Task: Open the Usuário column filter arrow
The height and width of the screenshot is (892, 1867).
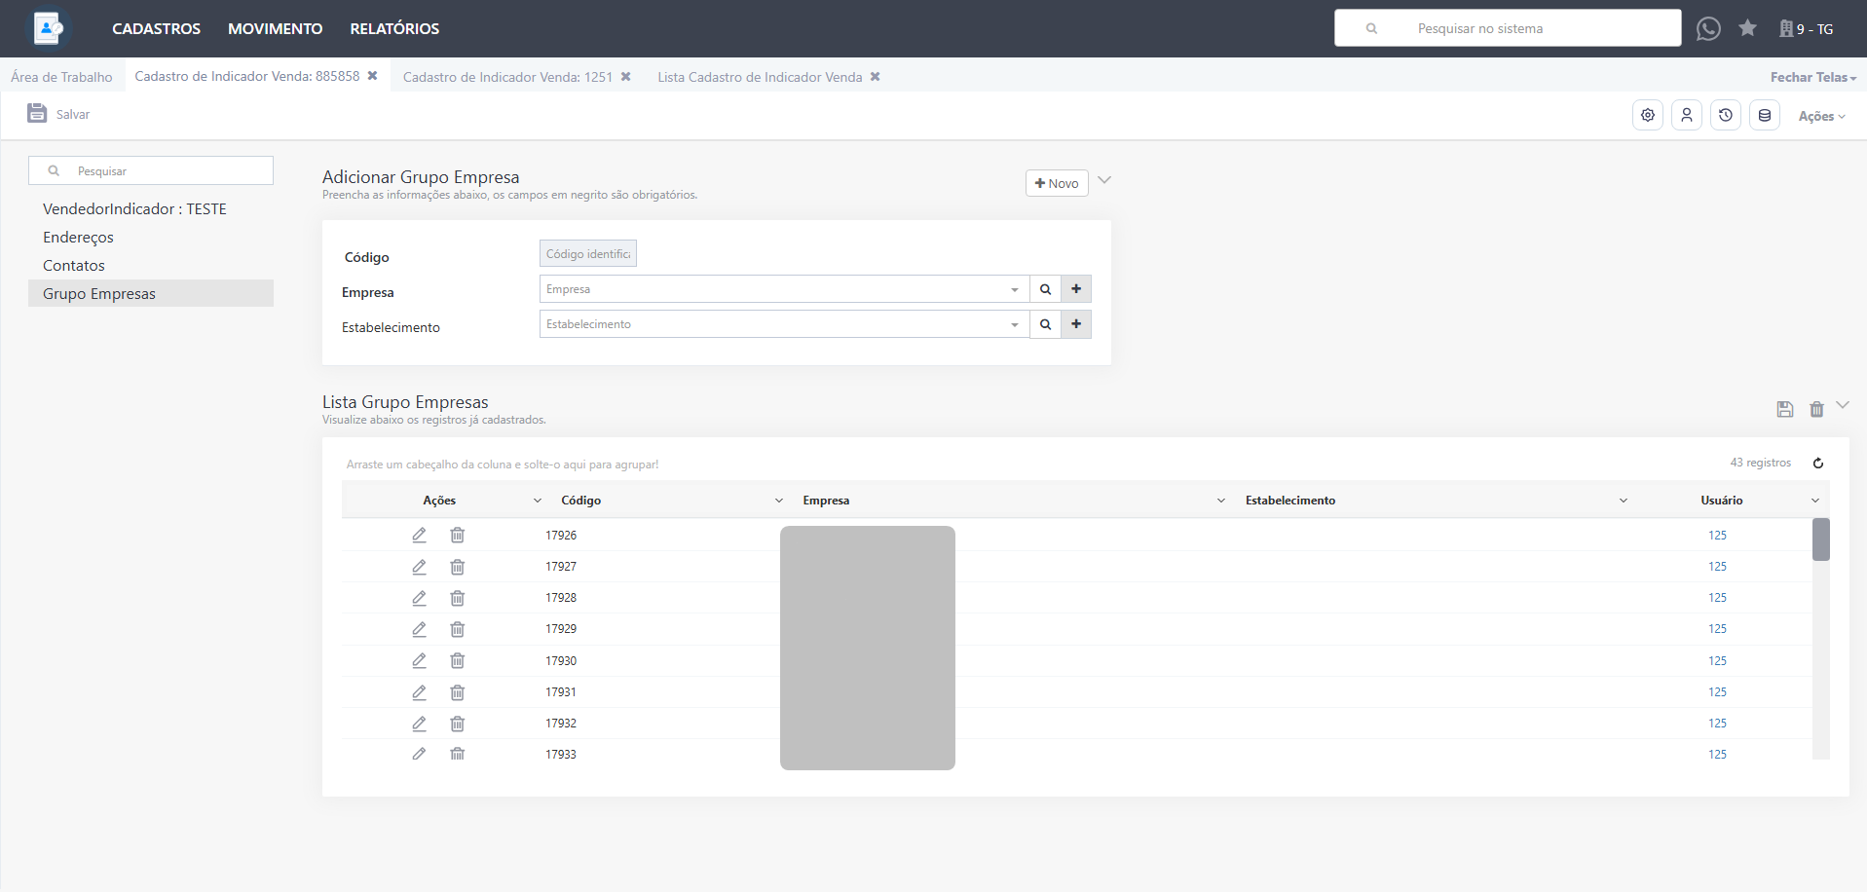Action: pos(1815,501)
